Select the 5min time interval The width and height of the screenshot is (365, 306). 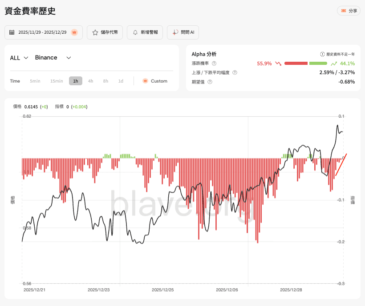click(35, 81)
